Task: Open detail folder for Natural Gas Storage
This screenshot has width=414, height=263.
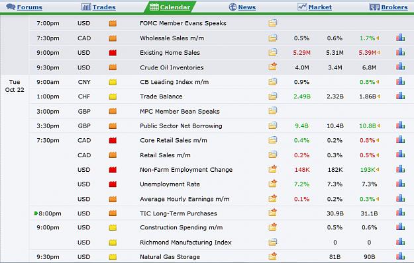Action: (x=273, y=256)
